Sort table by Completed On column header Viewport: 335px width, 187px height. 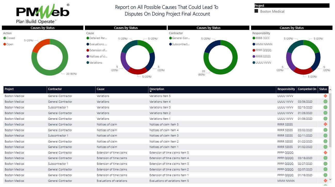(x=307, y=89)
